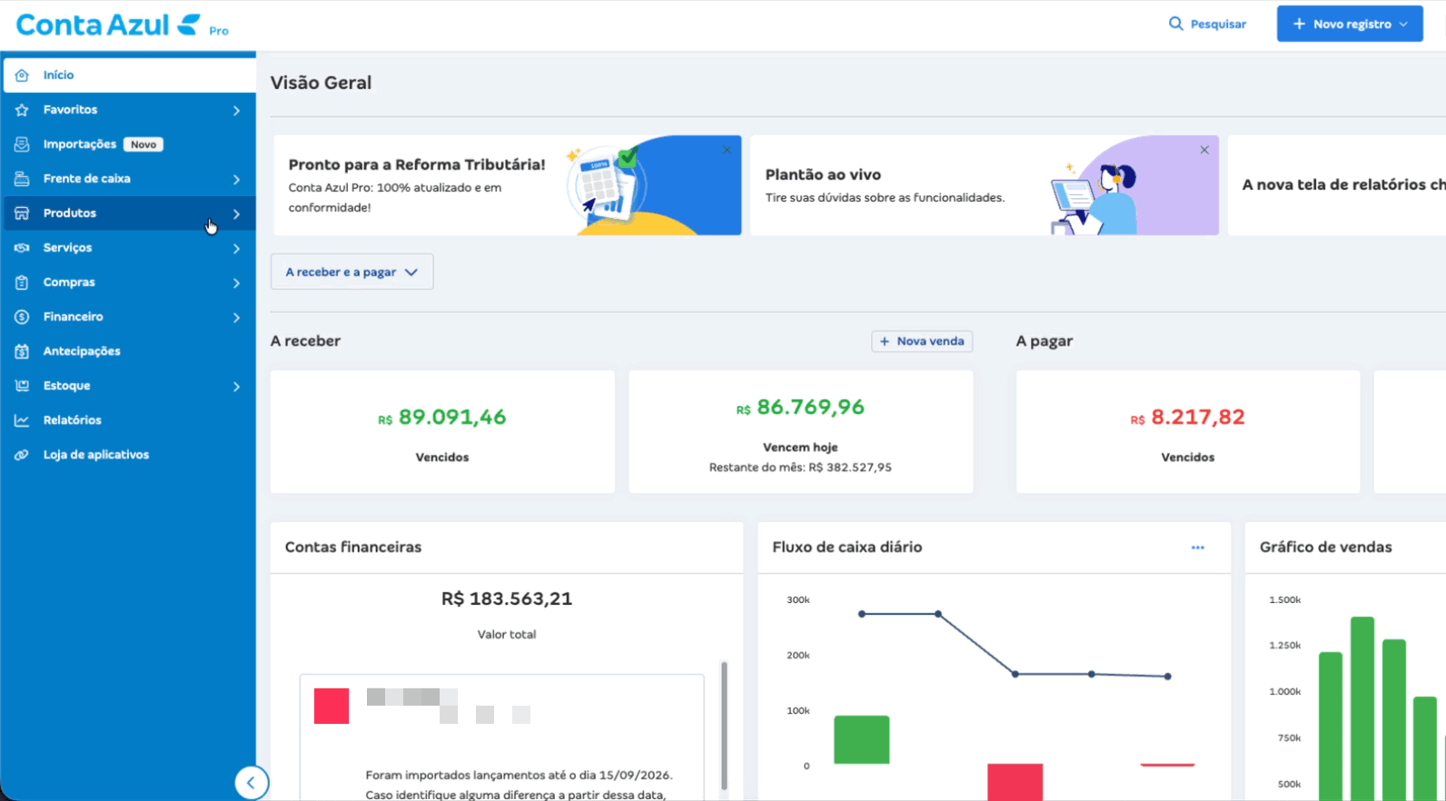Viewport: 1446px width, 801px height.
Task: Click the Antecipações calendar icon
Action: tap(22, 351)
